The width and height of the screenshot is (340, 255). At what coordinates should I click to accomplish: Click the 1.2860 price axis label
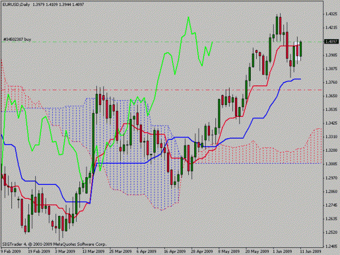(331, 191)
